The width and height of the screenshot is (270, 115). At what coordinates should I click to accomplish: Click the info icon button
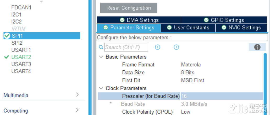(257, 47)
